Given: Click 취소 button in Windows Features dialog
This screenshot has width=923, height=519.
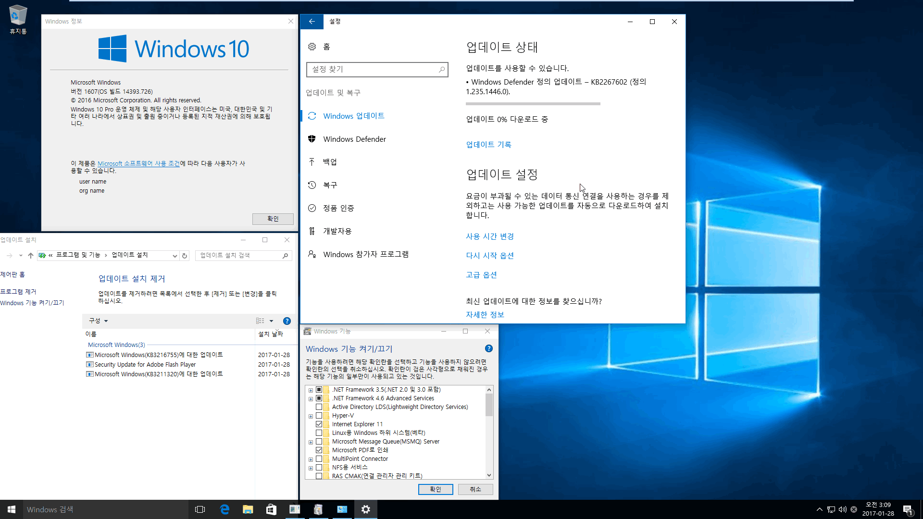Looking at the screenshot, I should 475,489.
